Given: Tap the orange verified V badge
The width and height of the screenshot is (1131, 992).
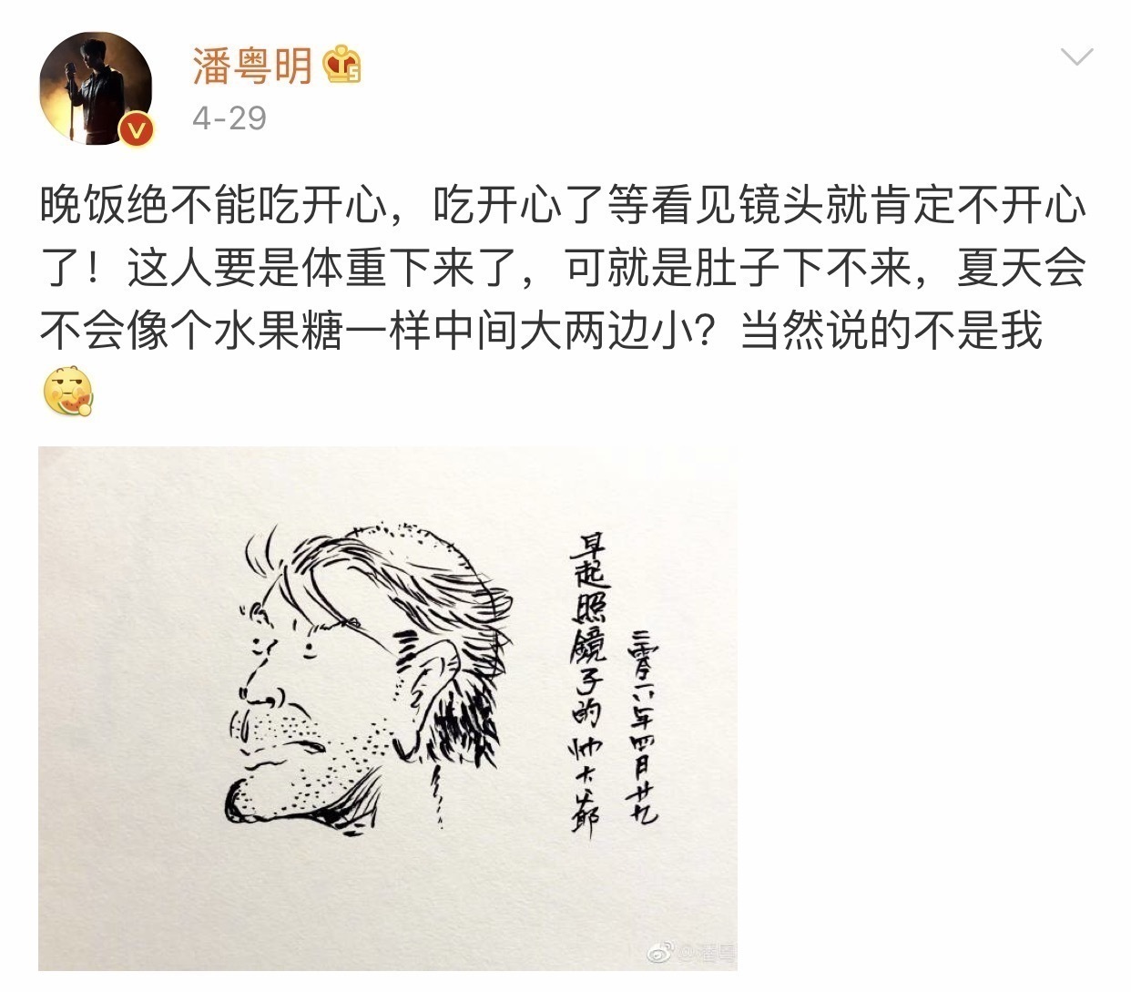Looking at the screenshot, I should point(137,131).
